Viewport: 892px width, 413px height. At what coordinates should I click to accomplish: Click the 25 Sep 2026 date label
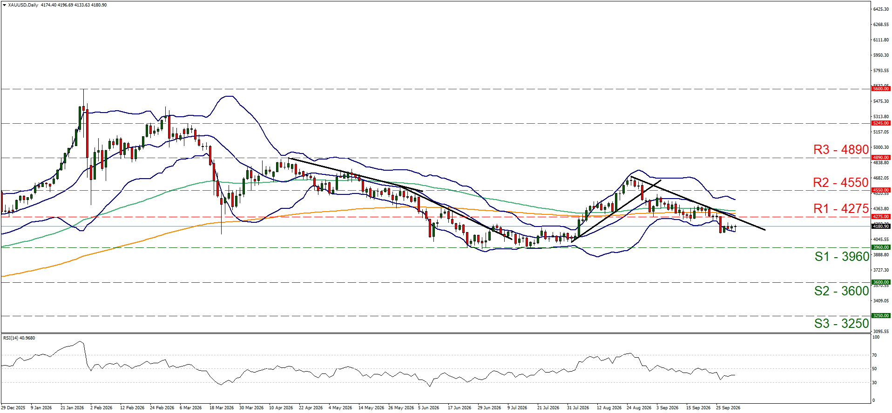click(728, 408)
